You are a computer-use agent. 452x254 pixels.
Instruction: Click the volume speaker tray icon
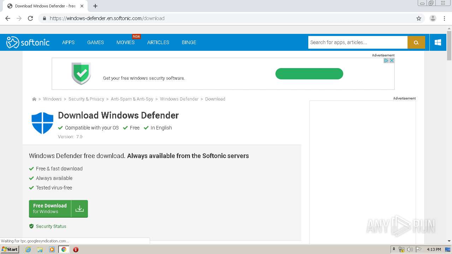(410, 249)
